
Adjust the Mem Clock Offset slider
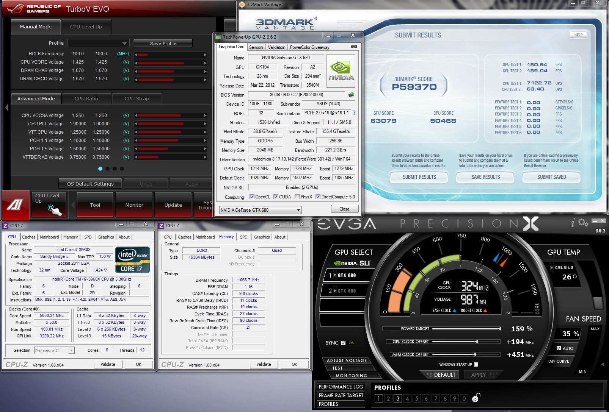coord(466,354)
